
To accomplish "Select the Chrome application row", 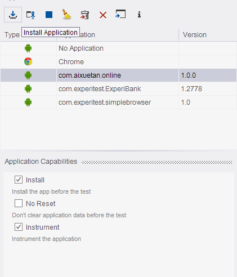I will point(118,62).
